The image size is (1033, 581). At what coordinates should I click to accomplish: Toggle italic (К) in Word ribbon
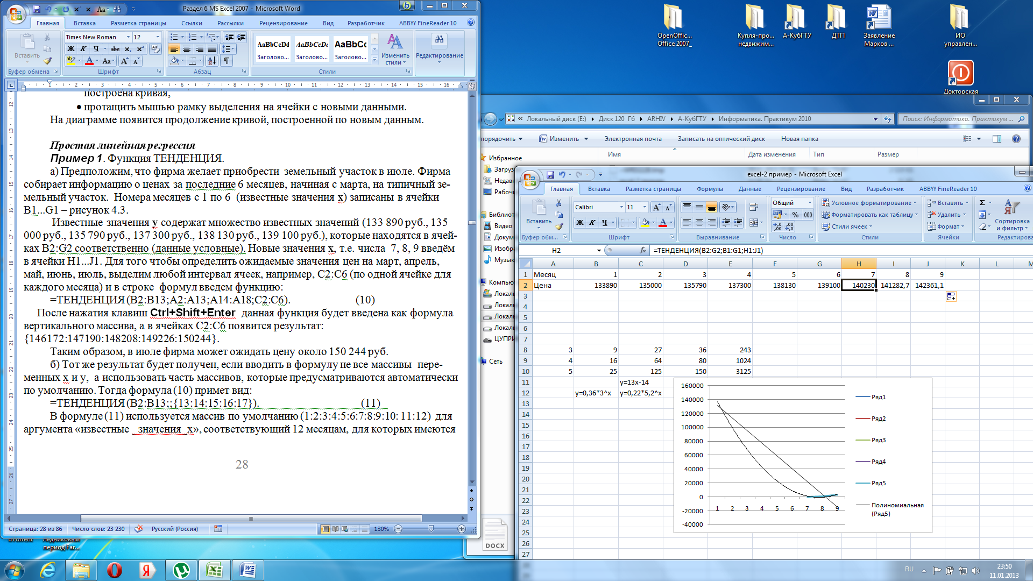tap(83, 49)
